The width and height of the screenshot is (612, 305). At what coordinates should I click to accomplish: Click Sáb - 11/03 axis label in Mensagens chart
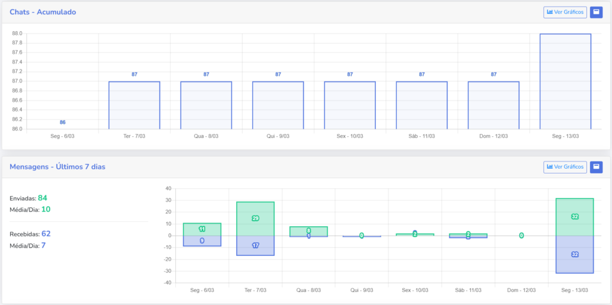pos(468,290)
